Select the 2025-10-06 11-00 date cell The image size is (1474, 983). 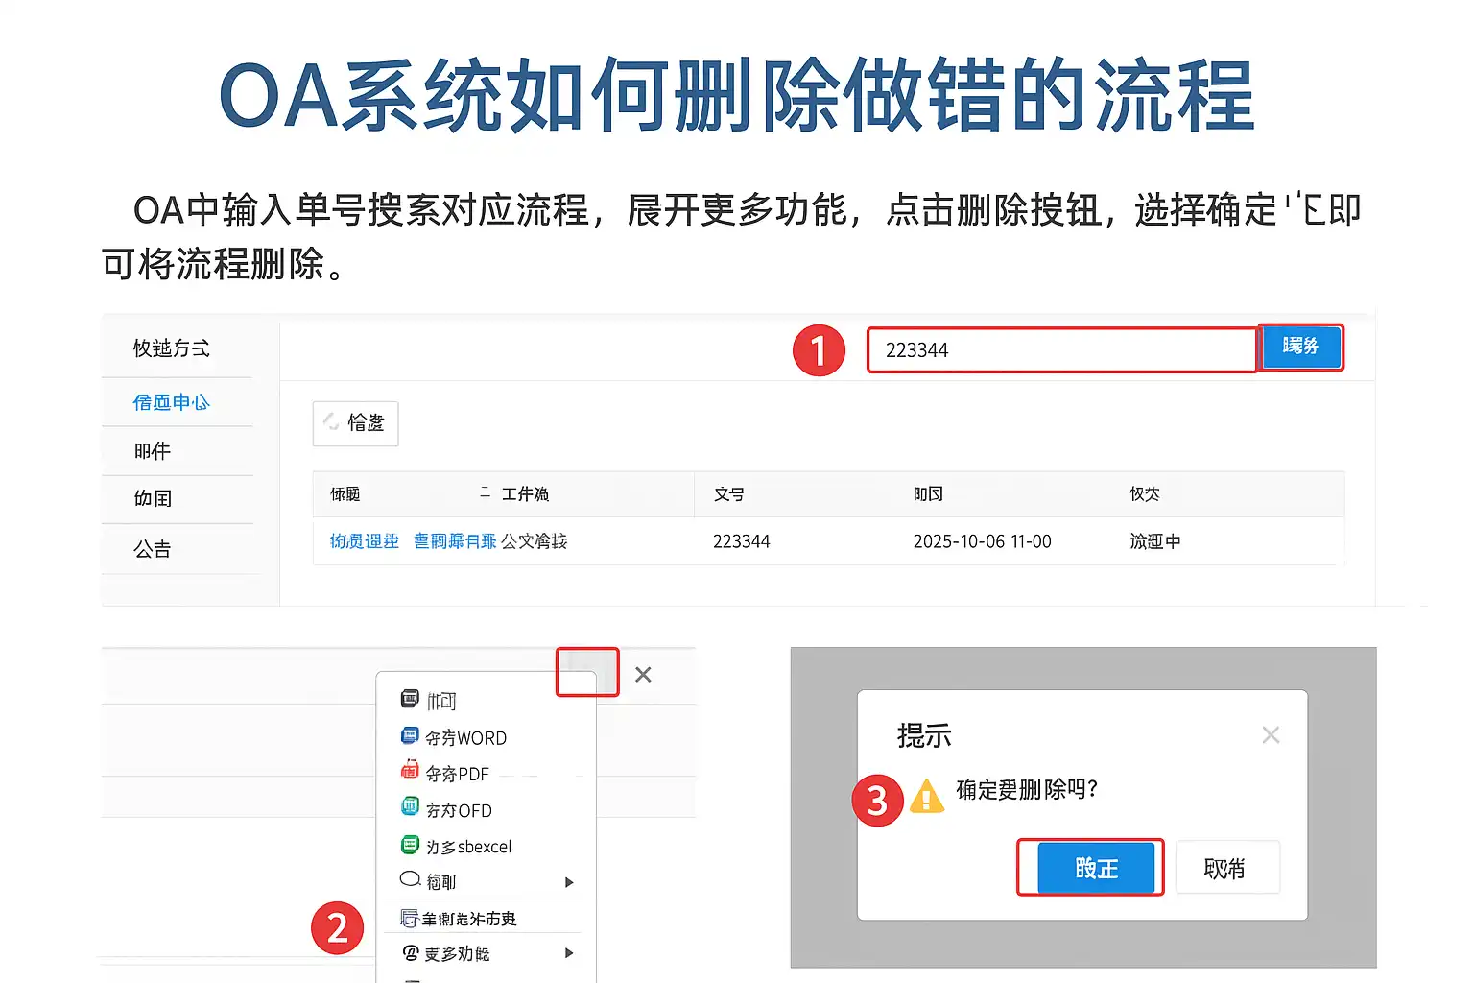click(x=982, y=541)
